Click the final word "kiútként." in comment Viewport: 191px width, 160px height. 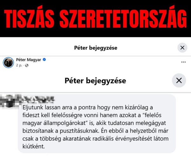(34, 146)
